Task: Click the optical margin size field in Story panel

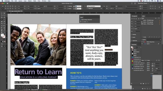Action: [x=85, y=22]
